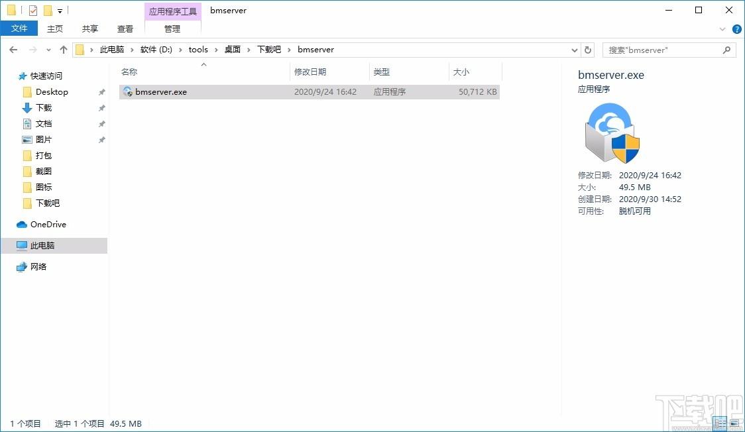Click the Up one level arrow

(x=64, y=50)
